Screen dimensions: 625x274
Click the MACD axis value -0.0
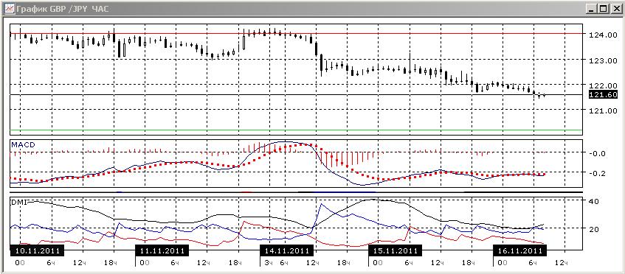pos(598,153)
